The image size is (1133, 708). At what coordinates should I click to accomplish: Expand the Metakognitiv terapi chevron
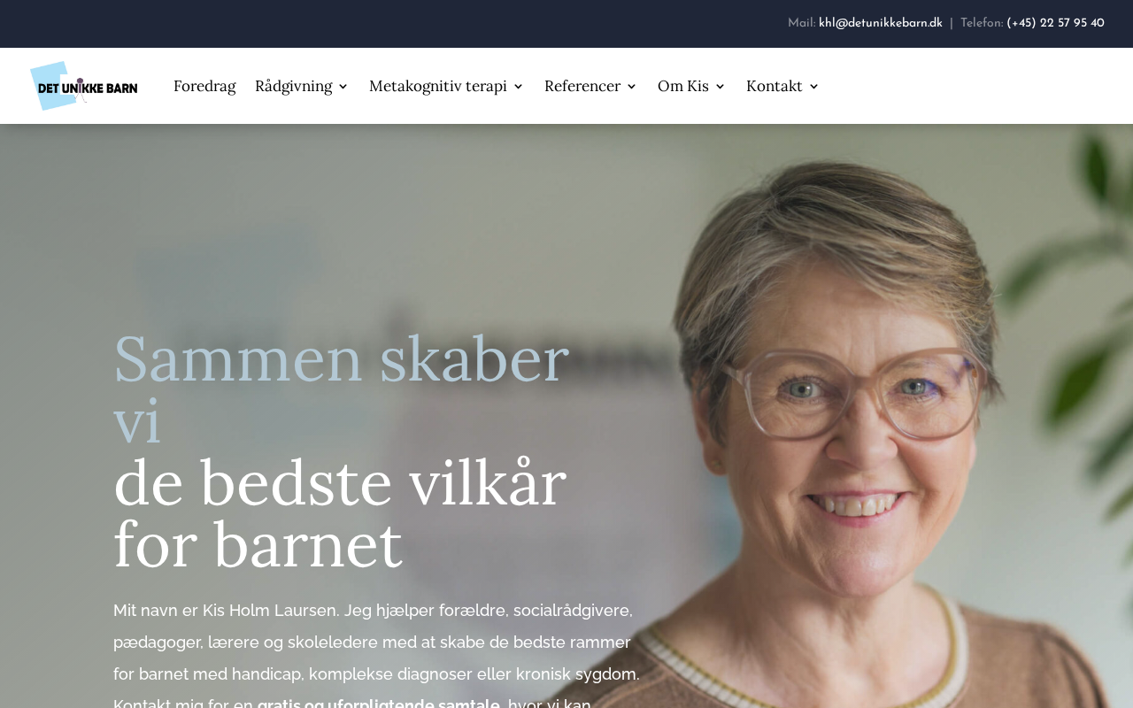[518, 87]
